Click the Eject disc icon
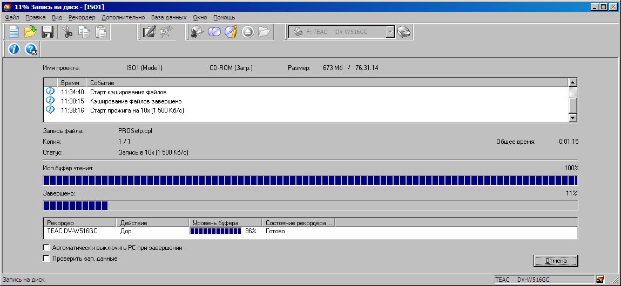Viewport: 621px width, 286px height. [248, 32]
